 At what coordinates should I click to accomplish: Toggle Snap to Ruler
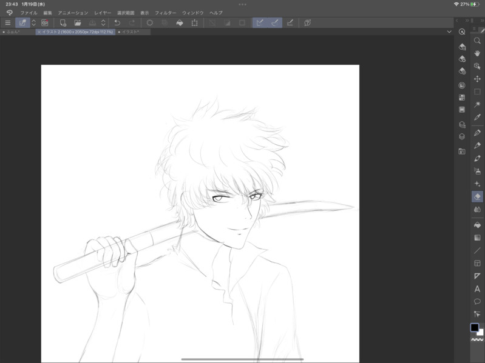(260, 23)
